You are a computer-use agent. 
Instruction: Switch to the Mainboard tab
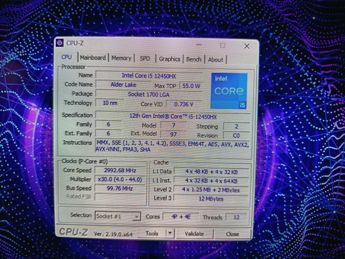[93, 58]
